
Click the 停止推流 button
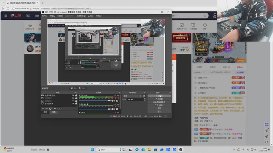point(159,96)
